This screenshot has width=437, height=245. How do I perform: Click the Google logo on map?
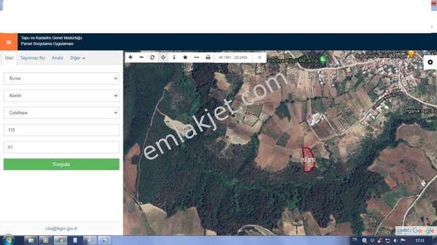[423, 230]
